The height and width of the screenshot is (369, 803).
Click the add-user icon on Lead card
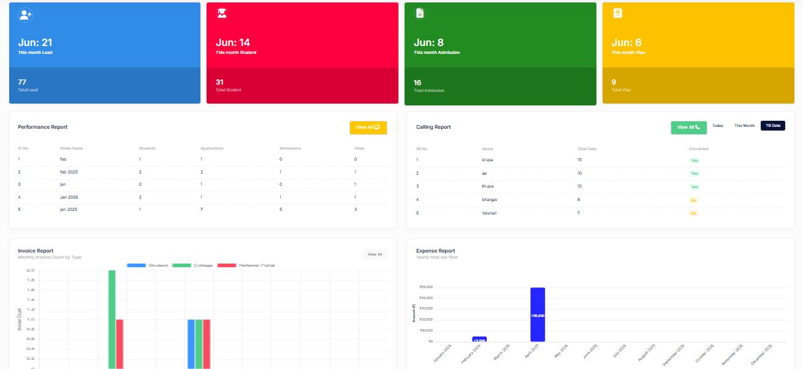(25, 15)
